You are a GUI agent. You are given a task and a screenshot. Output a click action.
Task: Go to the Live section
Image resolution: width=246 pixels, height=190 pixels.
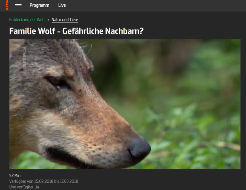(x=62, y=5)
